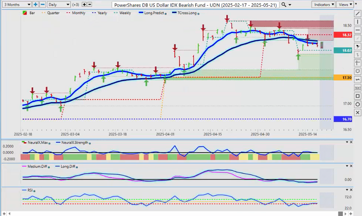Click the Bar legend color icon
362x216 pixels.
coord(25,13)
